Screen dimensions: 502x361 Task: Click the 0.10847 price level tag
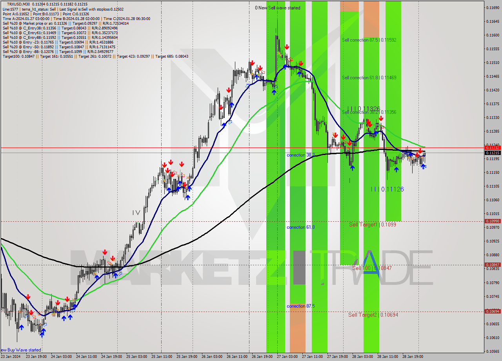(x=493, y=265)
